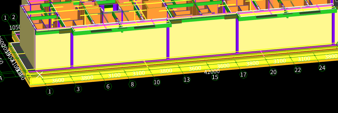Click 3100 dimension between axes 17 and 20
338x113 pixels.
pyautogui.click(x=280, y=61)
